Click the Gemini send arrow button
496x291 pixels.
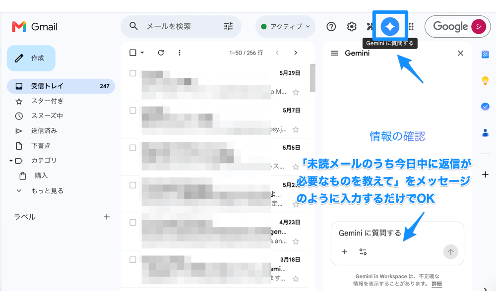pos(450,252)
